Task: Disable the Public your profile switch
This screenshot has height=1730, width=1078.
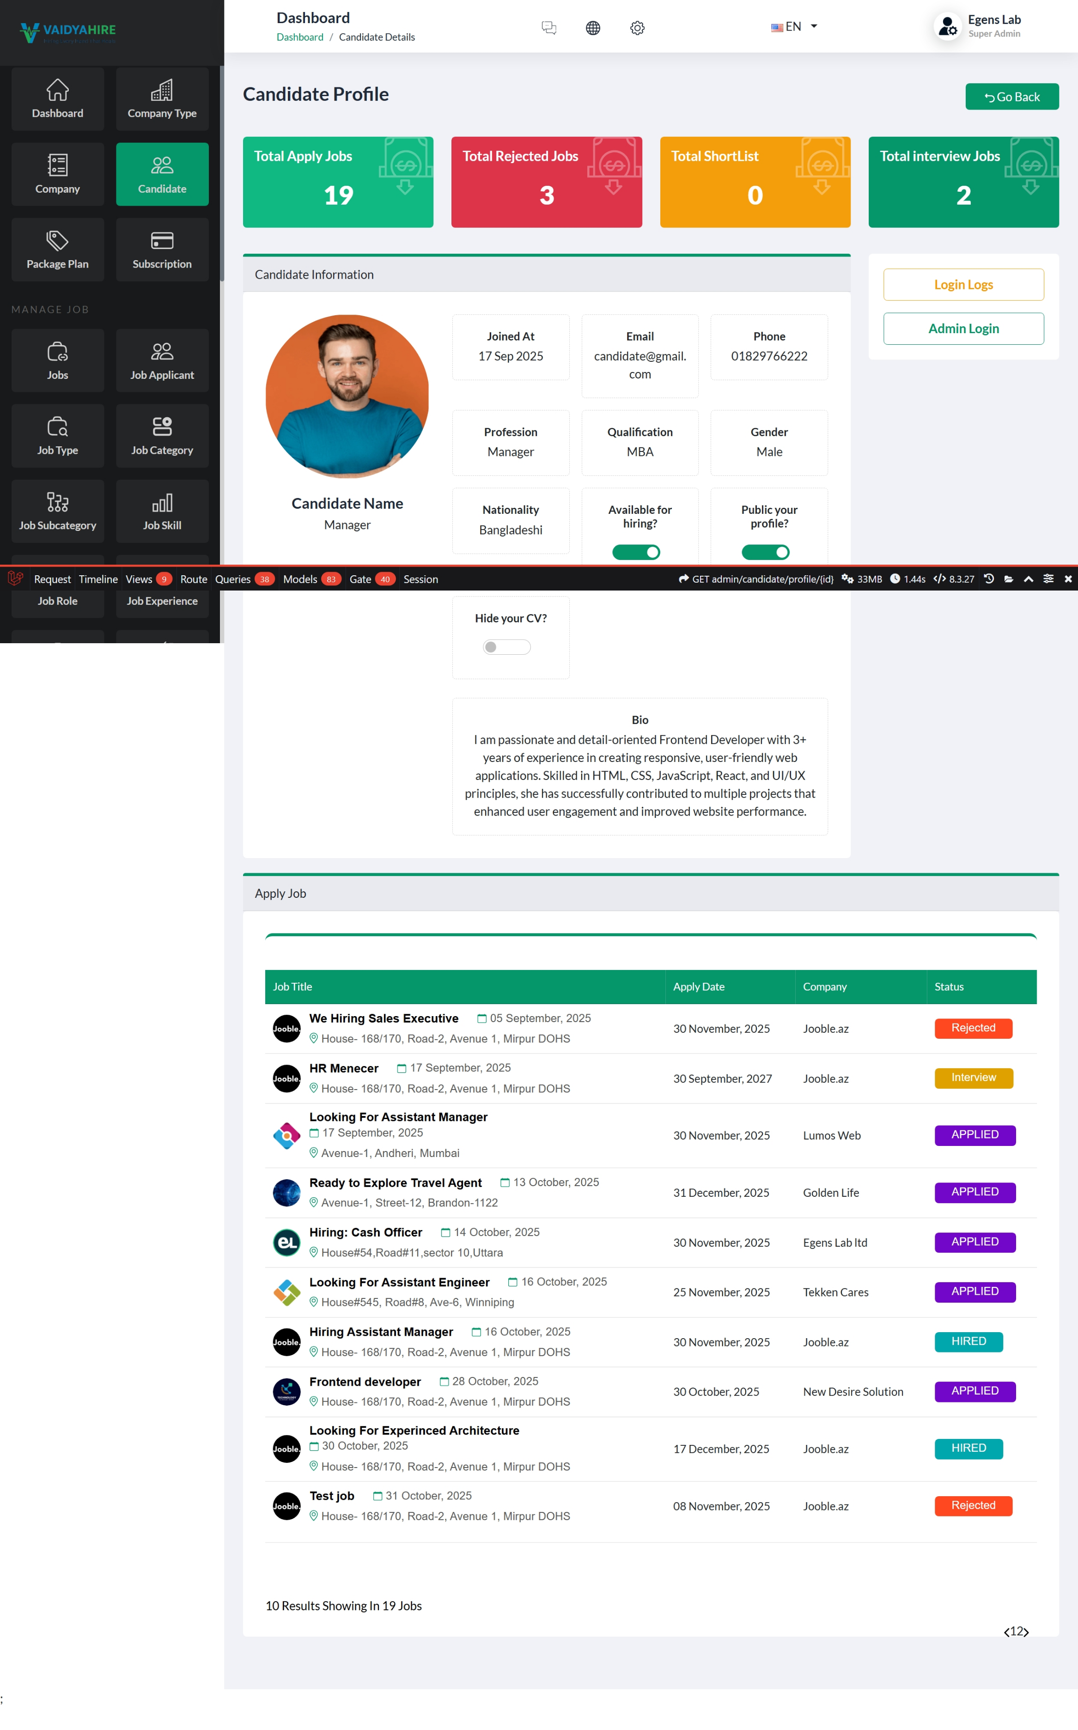Action: (765, 553)
